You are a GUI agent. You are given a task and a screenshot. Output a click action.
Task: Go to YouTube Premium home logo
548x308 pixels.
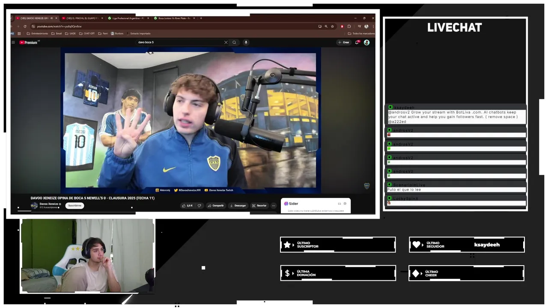coord(29,42)
